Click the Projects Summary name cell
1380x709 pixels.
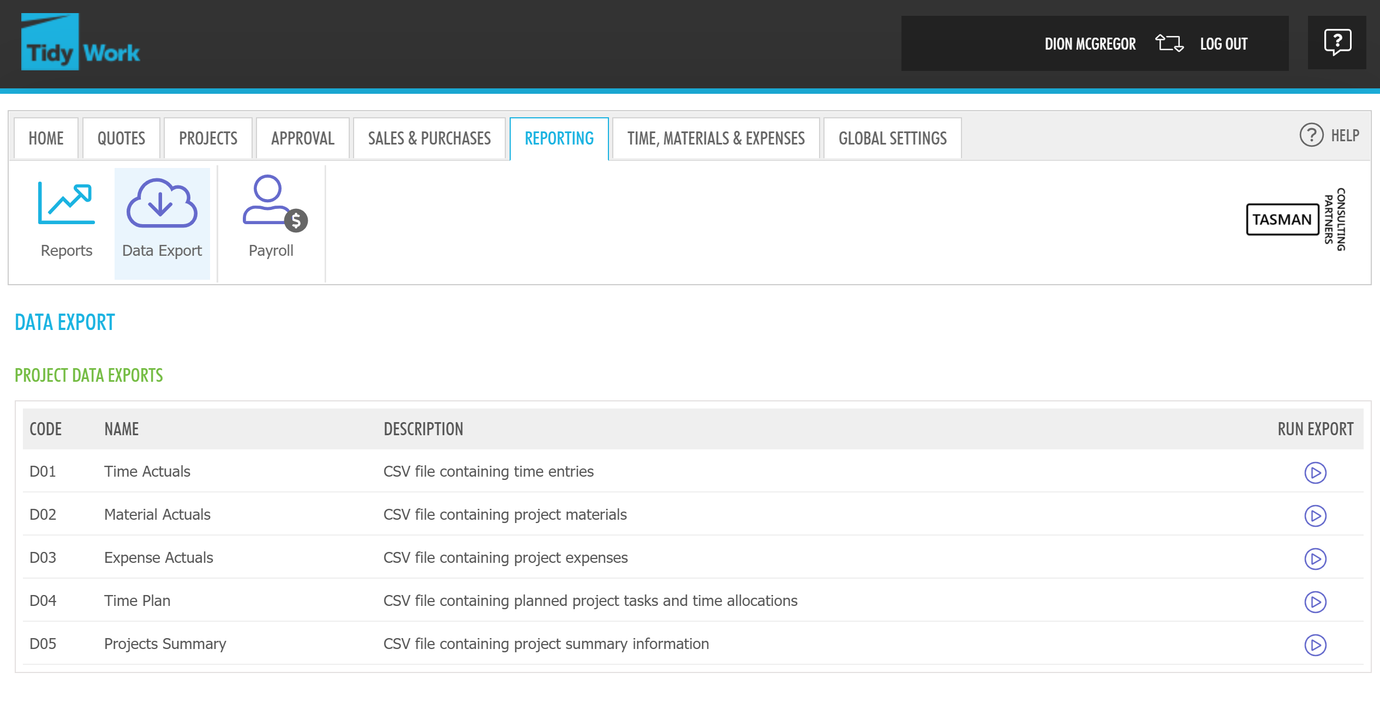coord(165,644)
